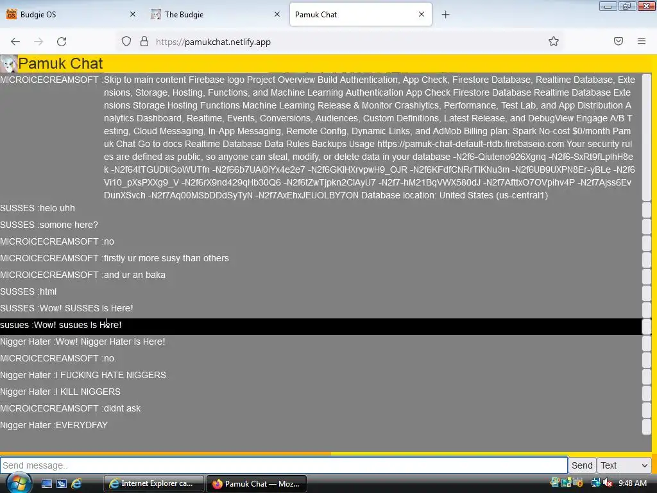This screenshot has width=657, height=493.
Task: Focus the Send message input field
Action: click(x=284, y=465)
